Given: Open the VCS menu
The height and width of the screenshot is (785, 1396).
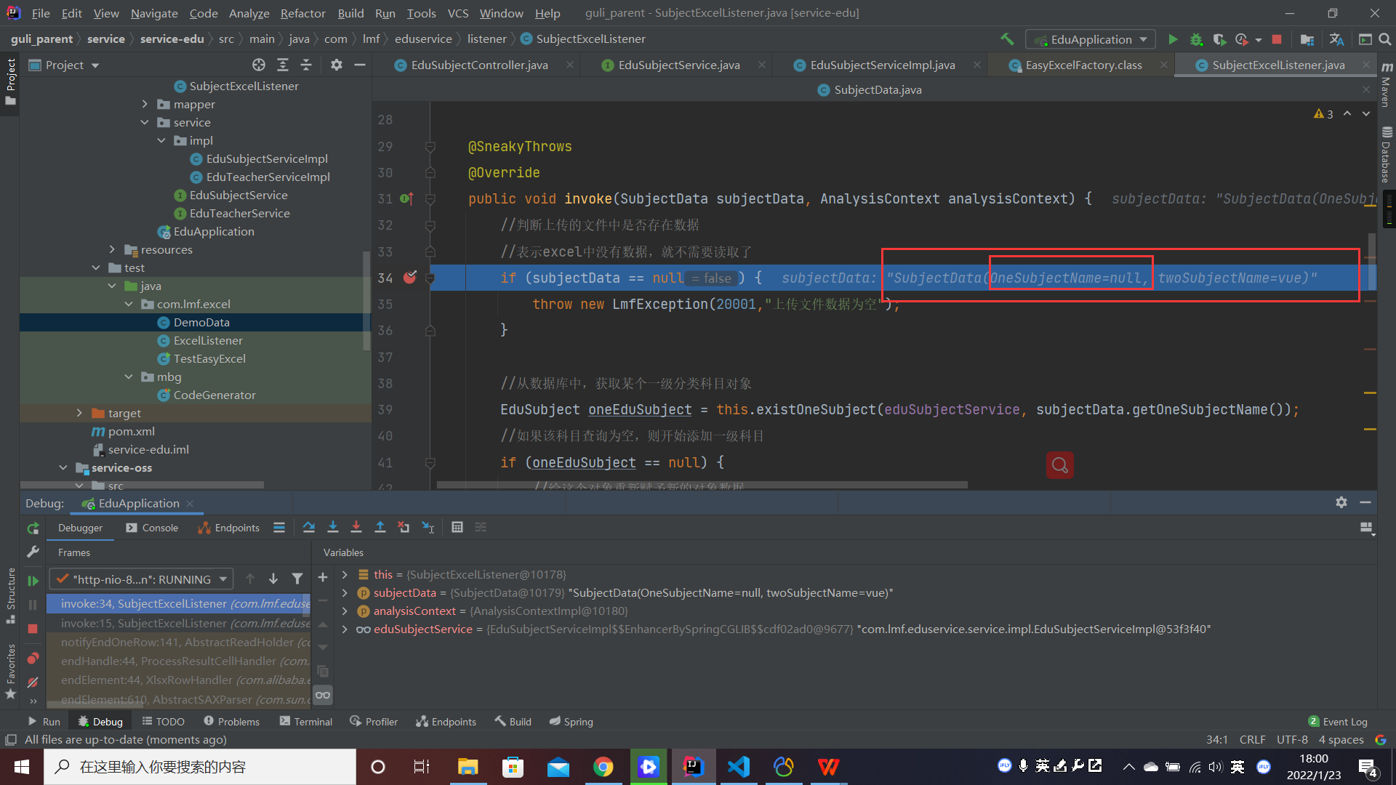Looking at the screenshot, I should coord(458,13).
